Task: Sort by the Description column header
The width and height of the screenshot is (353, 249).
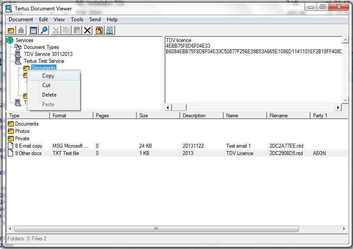Action: [x=201, y=116]
